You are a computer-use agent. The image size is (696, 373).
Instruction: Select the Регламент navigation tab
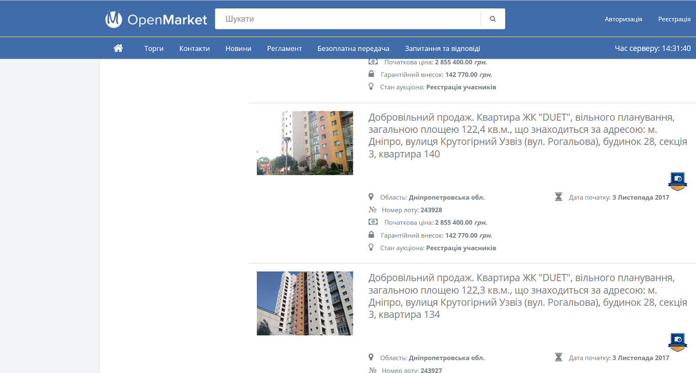[x=284, y=48]
